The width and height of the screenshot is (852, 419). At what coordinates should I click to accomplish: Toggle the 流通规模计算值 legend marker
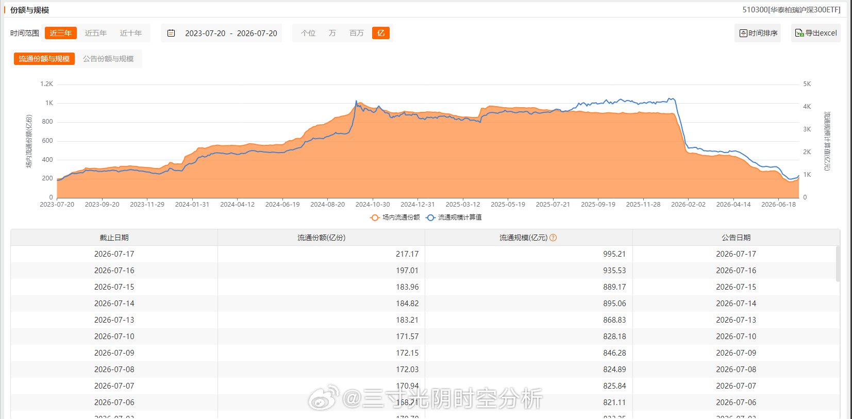pyautogui.click(x=430, y=217)
